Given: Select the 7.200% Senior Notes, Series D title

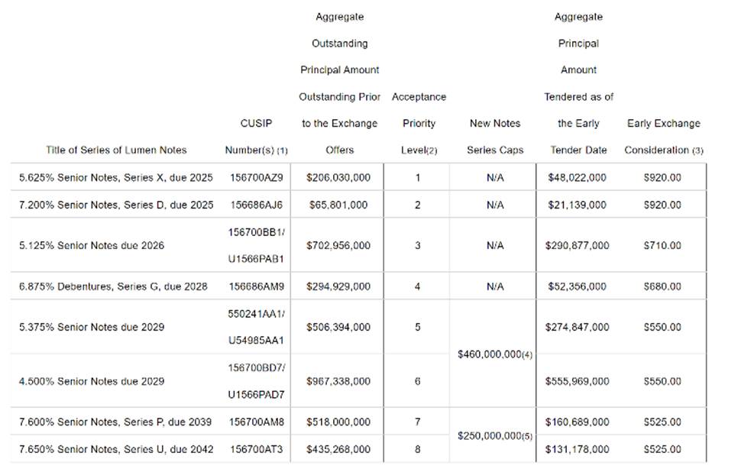Looking at the screenshot, I should (x=116, y=205).
